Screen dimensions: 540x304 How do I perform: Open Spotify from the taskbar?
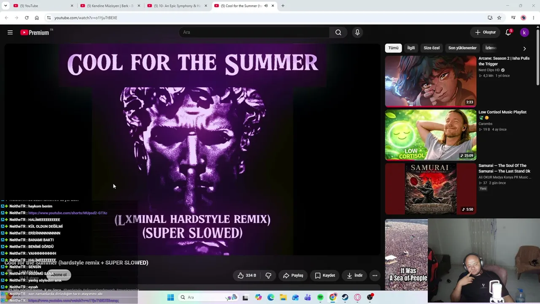point(320,297)
